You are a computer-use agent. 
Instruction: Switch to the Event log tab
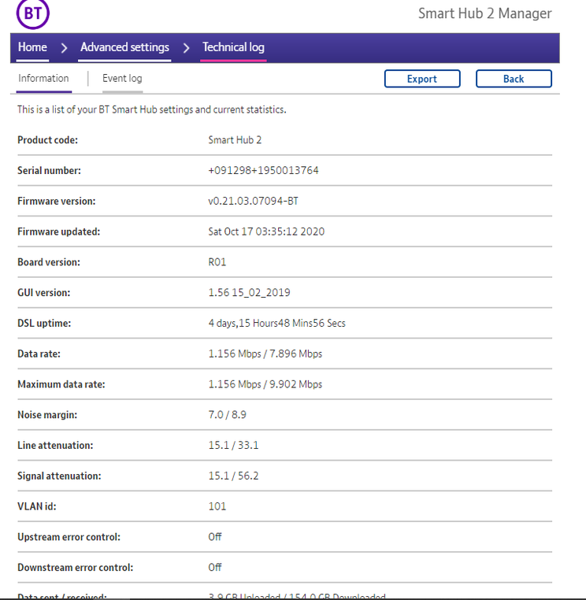(122, 78)
